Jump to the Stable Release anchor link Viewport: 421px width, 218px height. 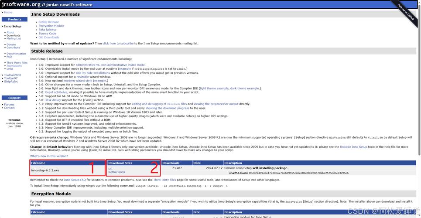click(x=48, y=22)
